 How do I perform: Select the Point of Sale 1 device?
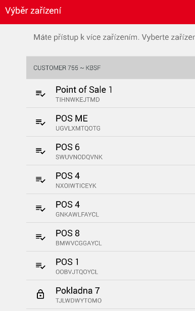pos(111,93)
